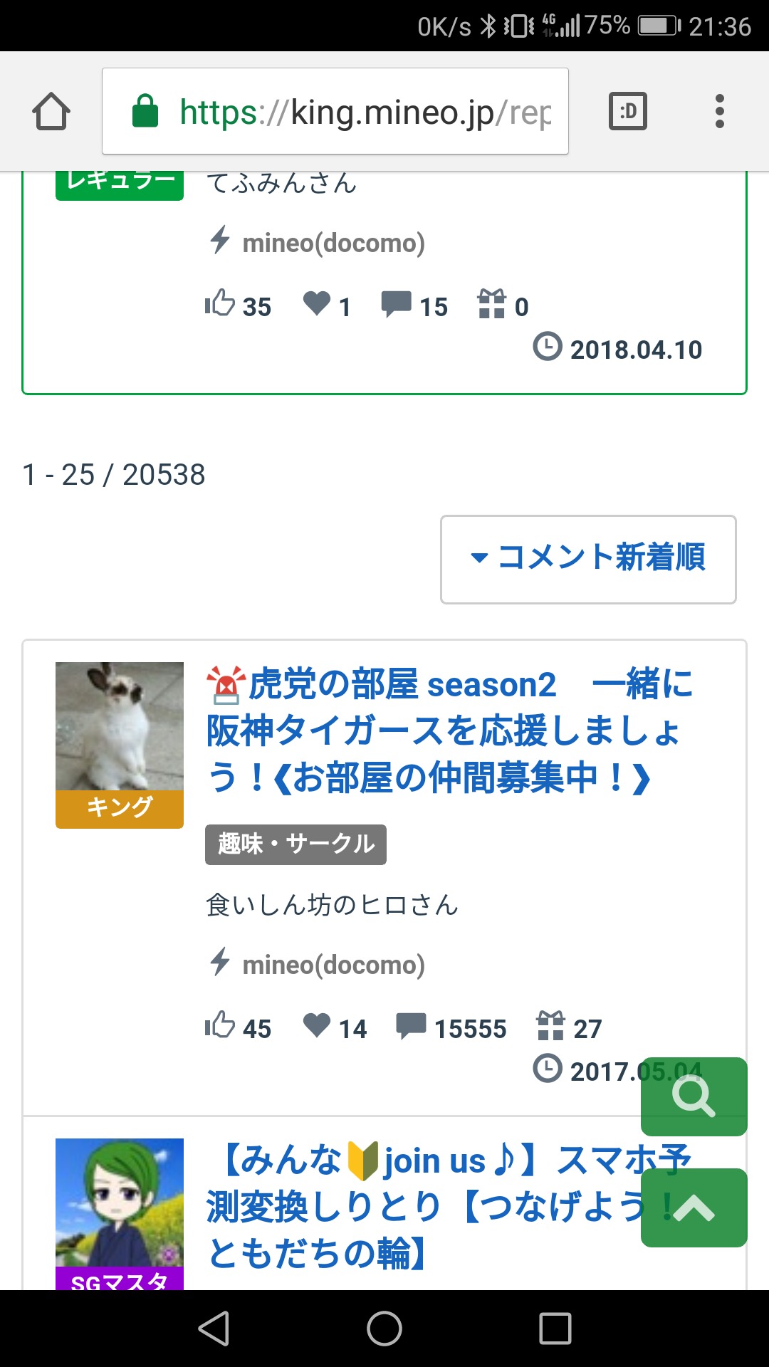This screenshot has width=769, height=1367.
Task: Tap comment bubble icon showing 15555
Action: click(411, 1026)
